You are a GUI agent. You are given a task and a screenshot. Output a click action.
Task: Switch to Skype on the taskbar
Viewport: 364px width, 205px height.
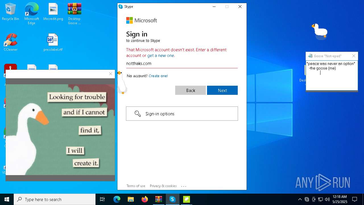(x=172, y=199)
